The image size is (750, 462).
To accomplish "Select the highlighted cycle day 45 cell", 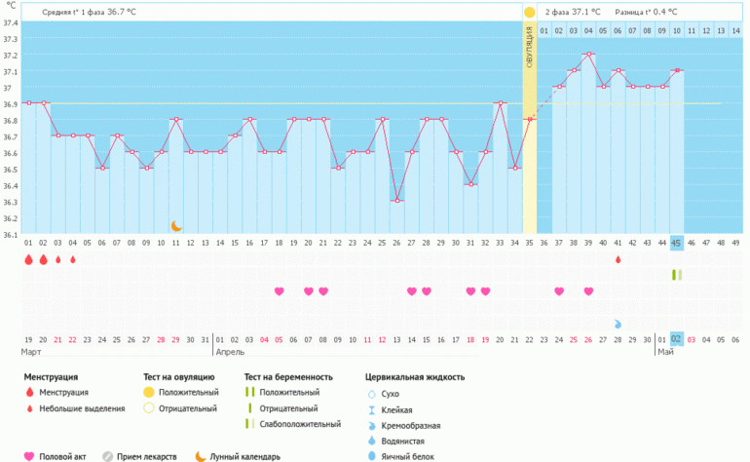I will (x=677, y=243).
